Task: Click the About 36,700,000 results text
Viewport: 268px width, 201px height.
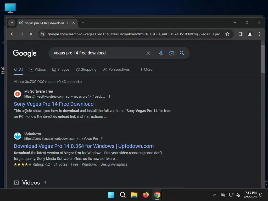Action: tap(48, 82)
